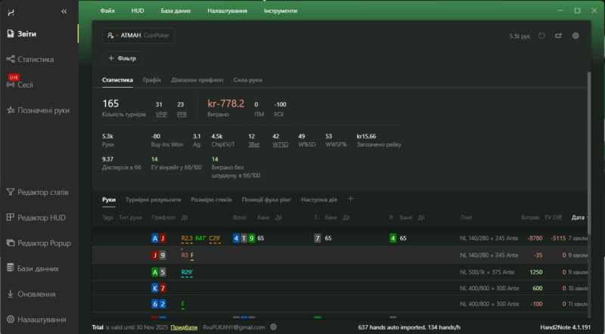Open report settings gear icon
Image resolution: width=605 pixels, height=334 pixels.
pos(576,36)
